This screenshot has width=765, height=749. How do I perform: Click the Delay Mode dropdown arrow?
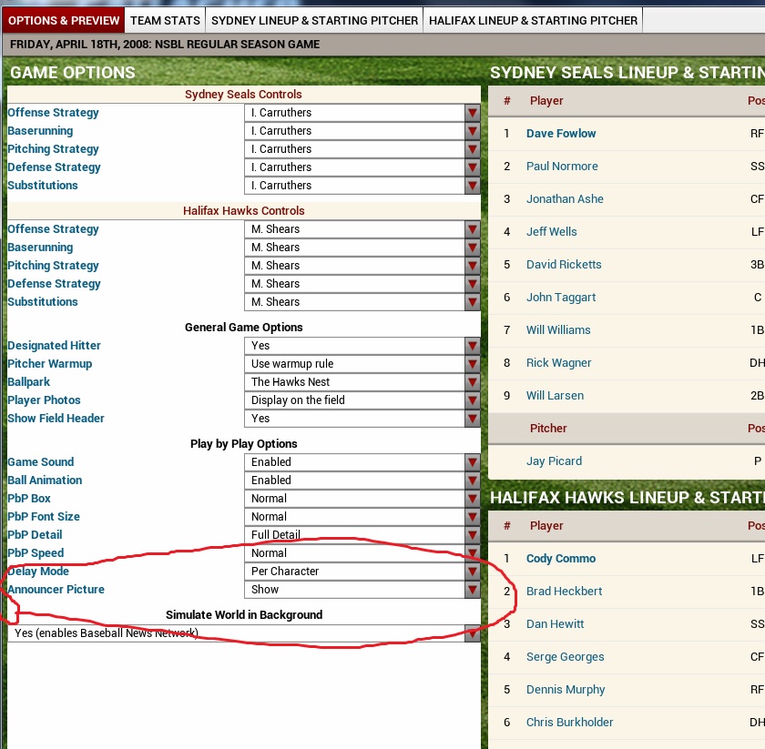[x=472, y=572]
